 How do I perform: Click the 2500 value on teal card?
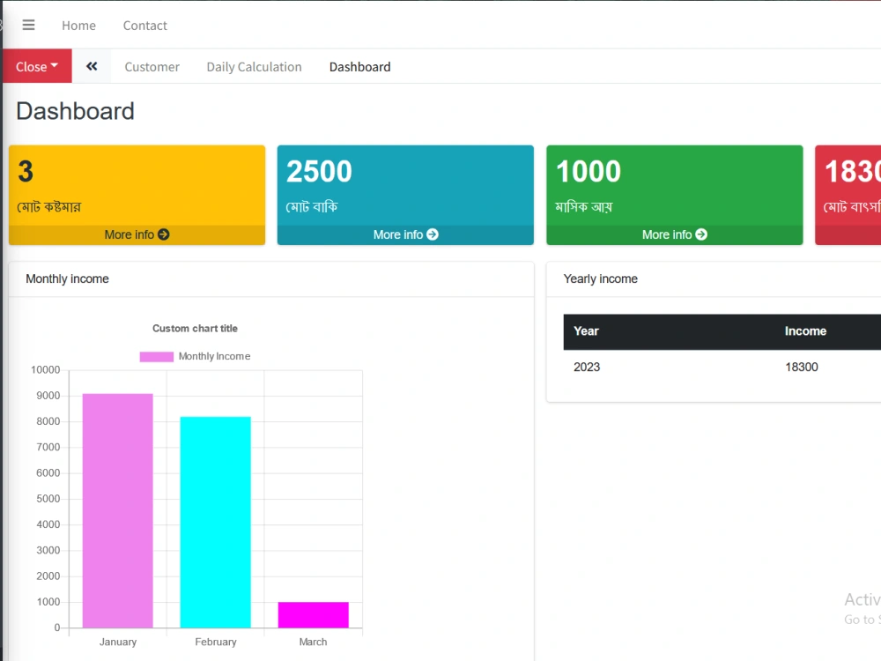pyautogui.click(x=319, y=172)
